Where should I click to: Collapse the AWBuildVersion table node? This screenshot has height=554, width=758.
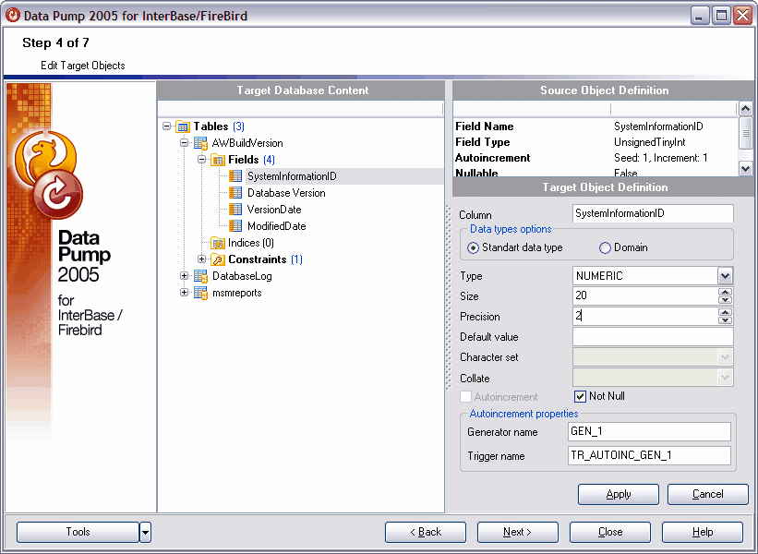pos(184,142)
